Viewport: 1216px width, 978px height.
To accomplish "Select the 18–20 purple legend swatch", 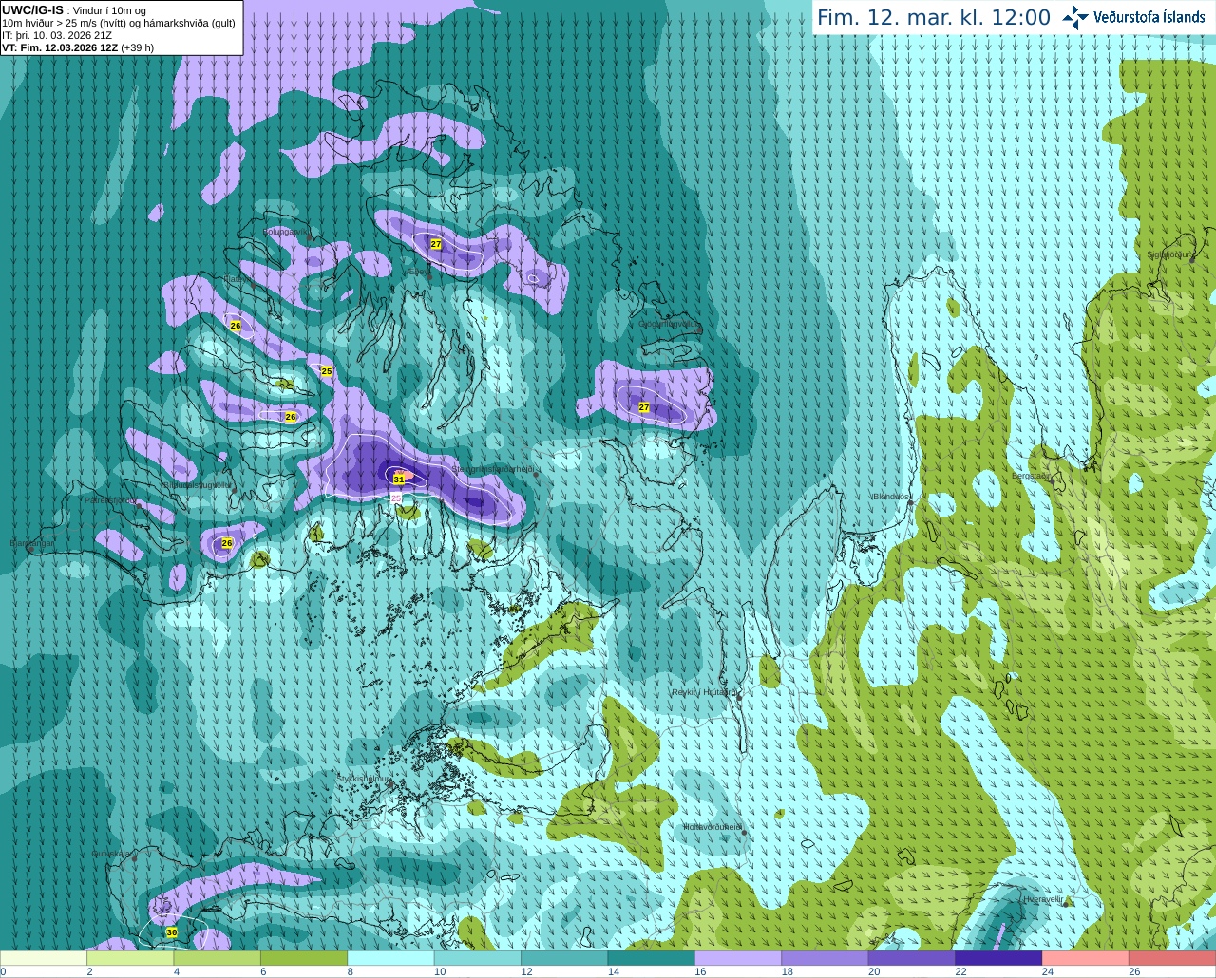I will (x=825, y=958).
